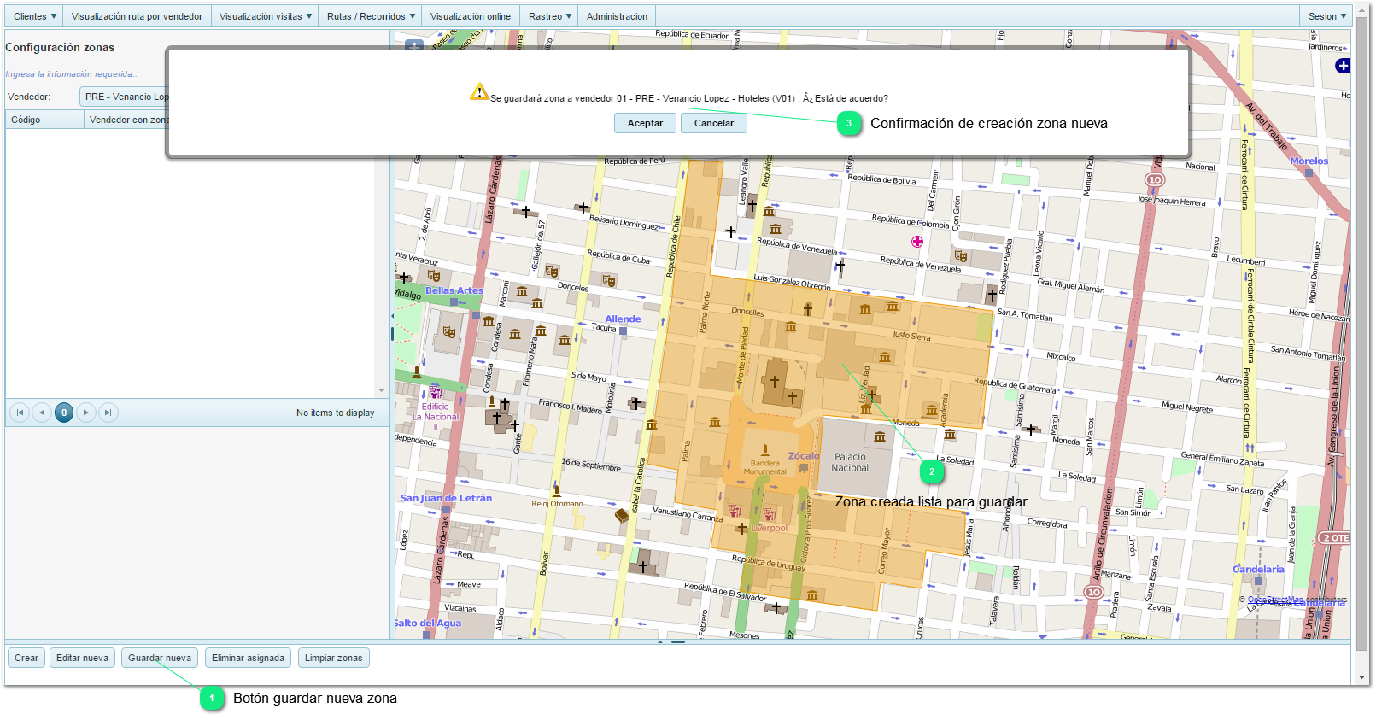Click the warning icon in the confirmation dialog
Viewport: 1376px width, 726px height.
[x=479, y=91]
